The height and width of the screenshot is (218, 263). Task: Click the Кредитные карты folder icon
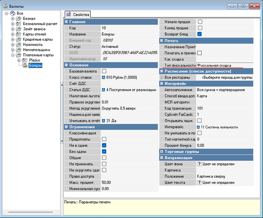click(x=18, y=39)
